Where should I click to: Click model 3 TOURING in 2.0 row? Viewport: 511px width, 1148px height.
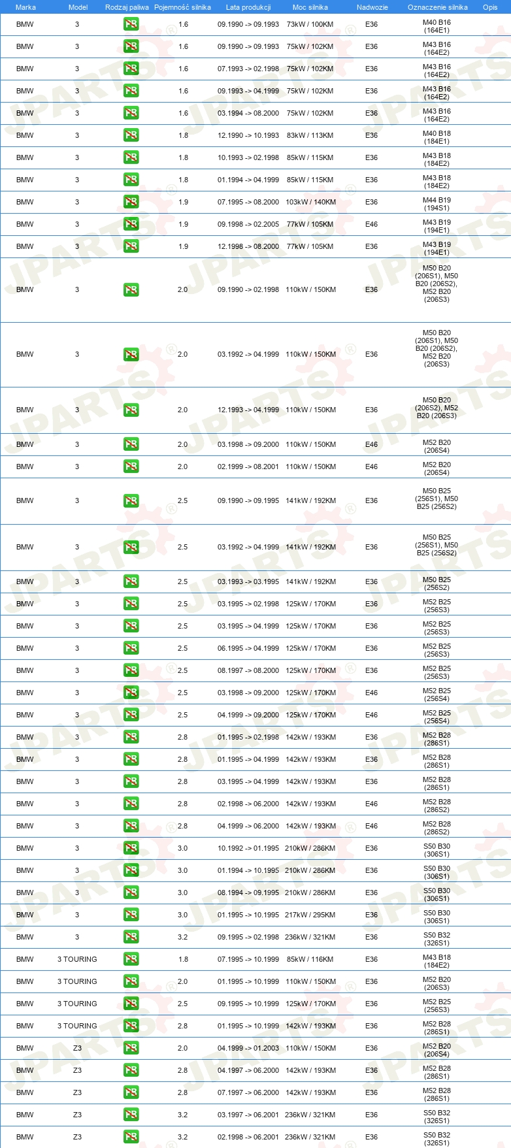pyautogui.click(x=77, y=981)
